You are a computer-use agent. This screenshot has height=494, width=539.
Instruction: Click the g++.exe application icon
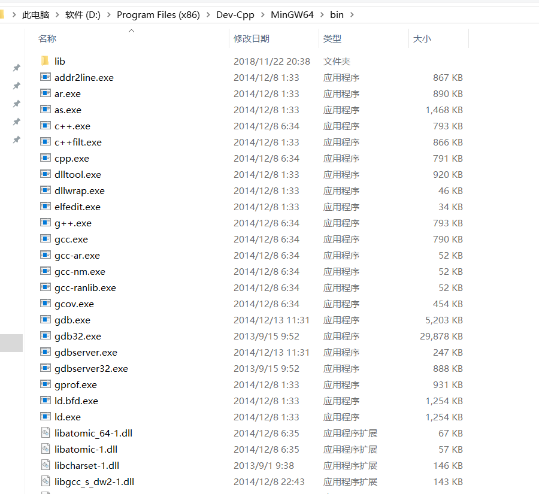pyautogui.click(x=45, y=223)
